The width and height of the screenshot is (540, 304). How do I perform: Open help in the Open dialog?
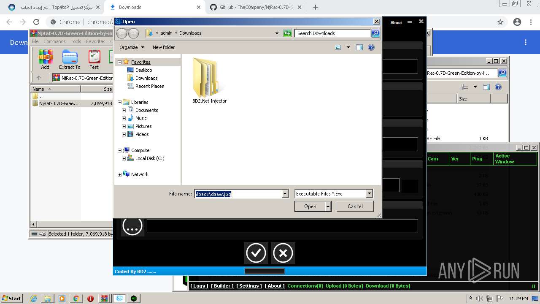pos(371,47)
